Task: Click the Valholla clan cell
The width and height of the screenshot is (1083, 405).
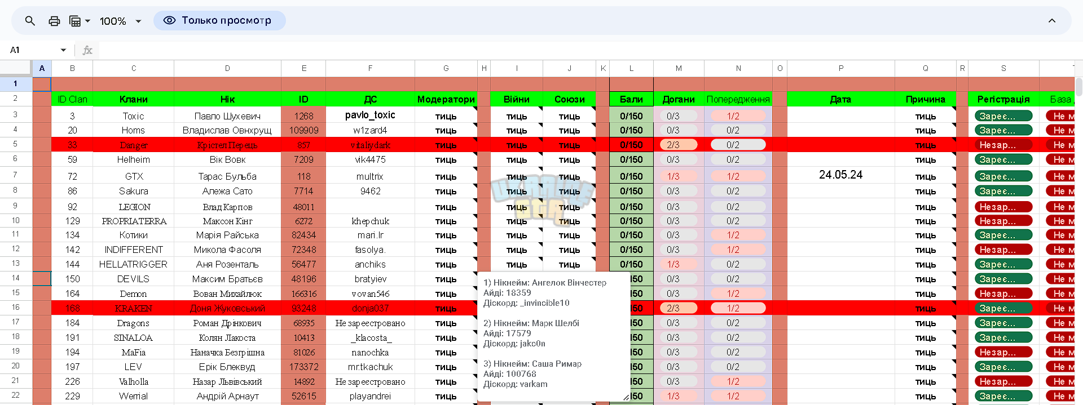Action: [134, 381]
